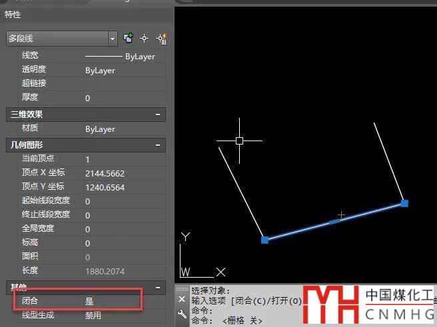
Task: Open the 多段线 object type dropdown
Action: 111,39
